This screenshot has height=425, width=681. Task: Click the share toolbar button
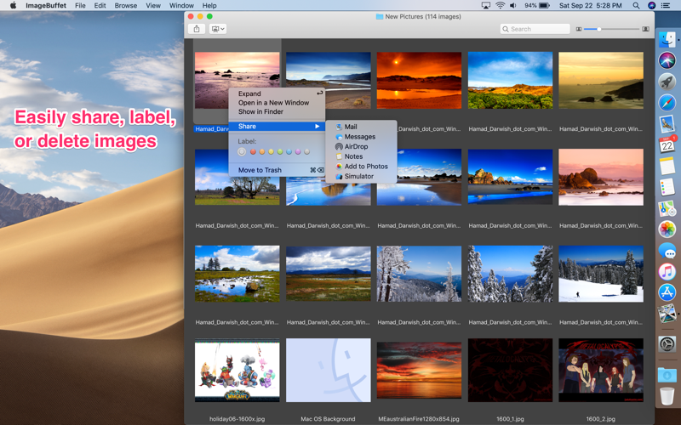[x=197, y=29]
